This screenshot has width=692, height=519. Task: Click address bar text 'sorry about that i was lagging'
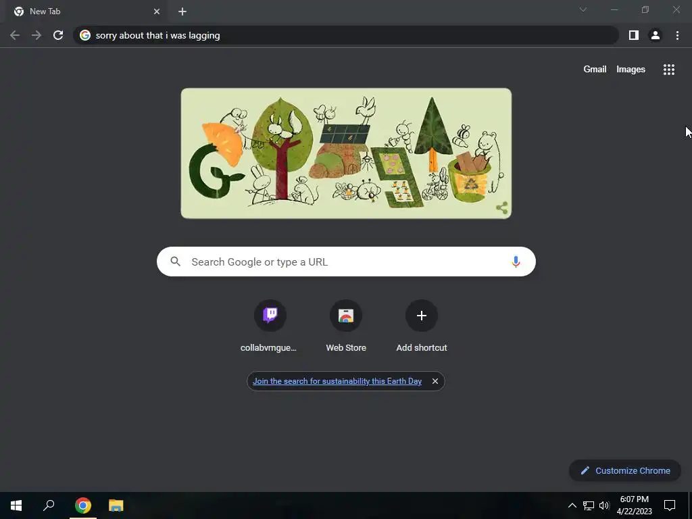(157, 35)
